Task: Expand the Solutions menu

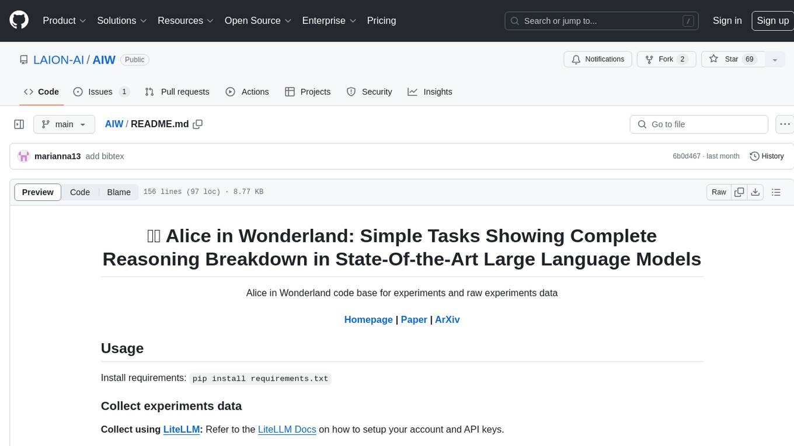Action: click(122, 20)
